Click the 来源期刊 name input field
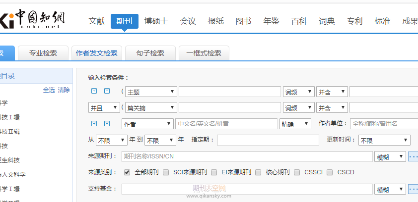The height and width of the screenshot is (202, 418). tap(247, 156)
